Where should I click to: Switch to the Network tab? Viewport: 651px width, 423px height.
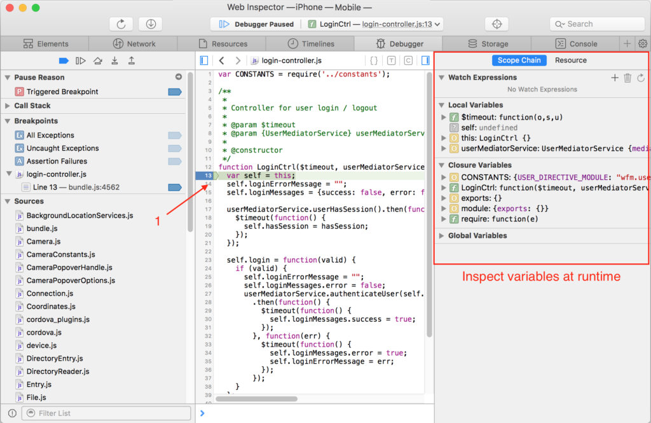(134, 44)
